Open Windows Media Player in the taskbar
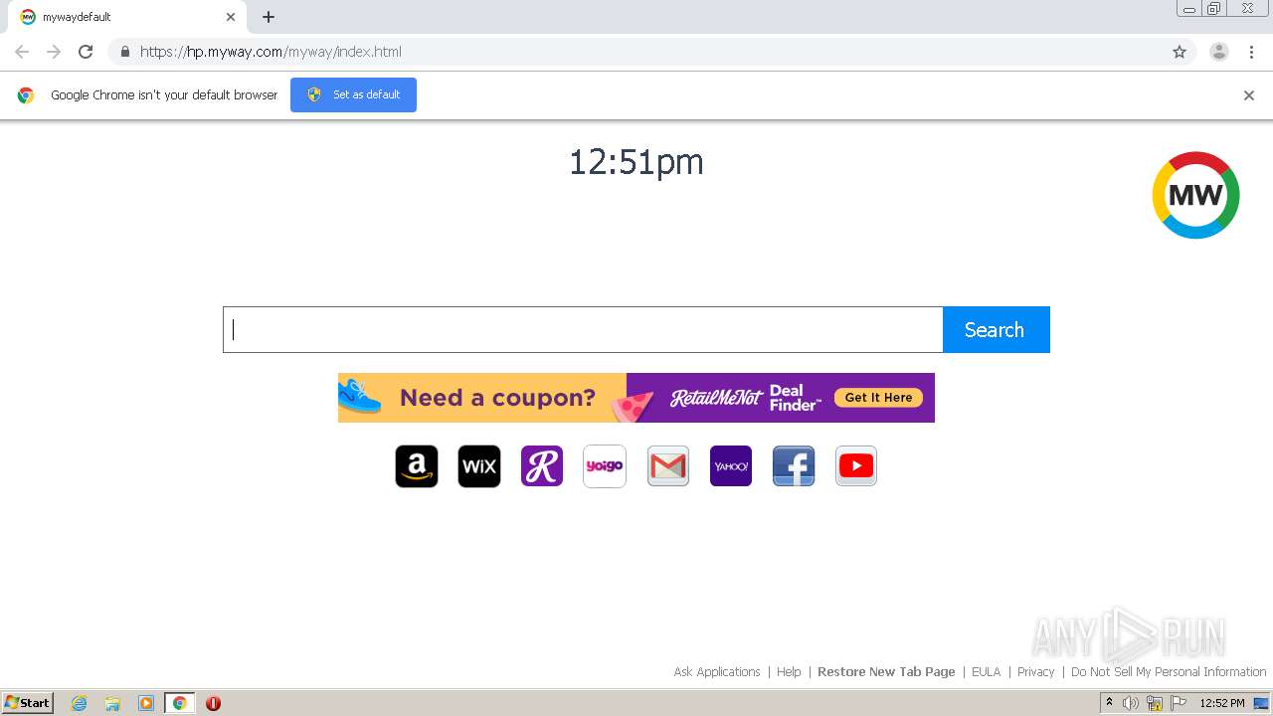Screen dimensions: 1273x716 (x=146, y=703)
